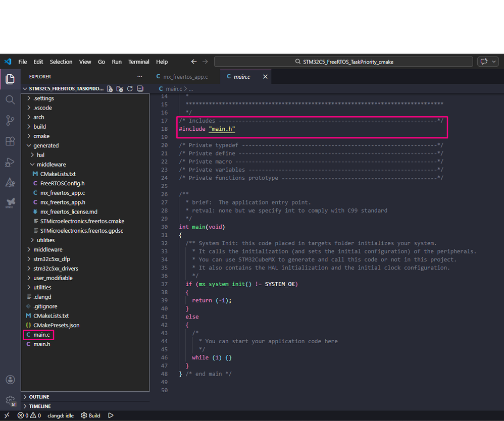Open STMicroelectronics.freertos.cmake file
504x421 pixels.
(x=85, y=221)
